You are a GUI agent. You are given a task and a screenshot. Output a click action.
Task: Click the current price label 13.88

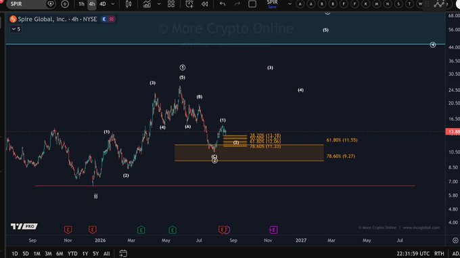(x=453, y=132)
